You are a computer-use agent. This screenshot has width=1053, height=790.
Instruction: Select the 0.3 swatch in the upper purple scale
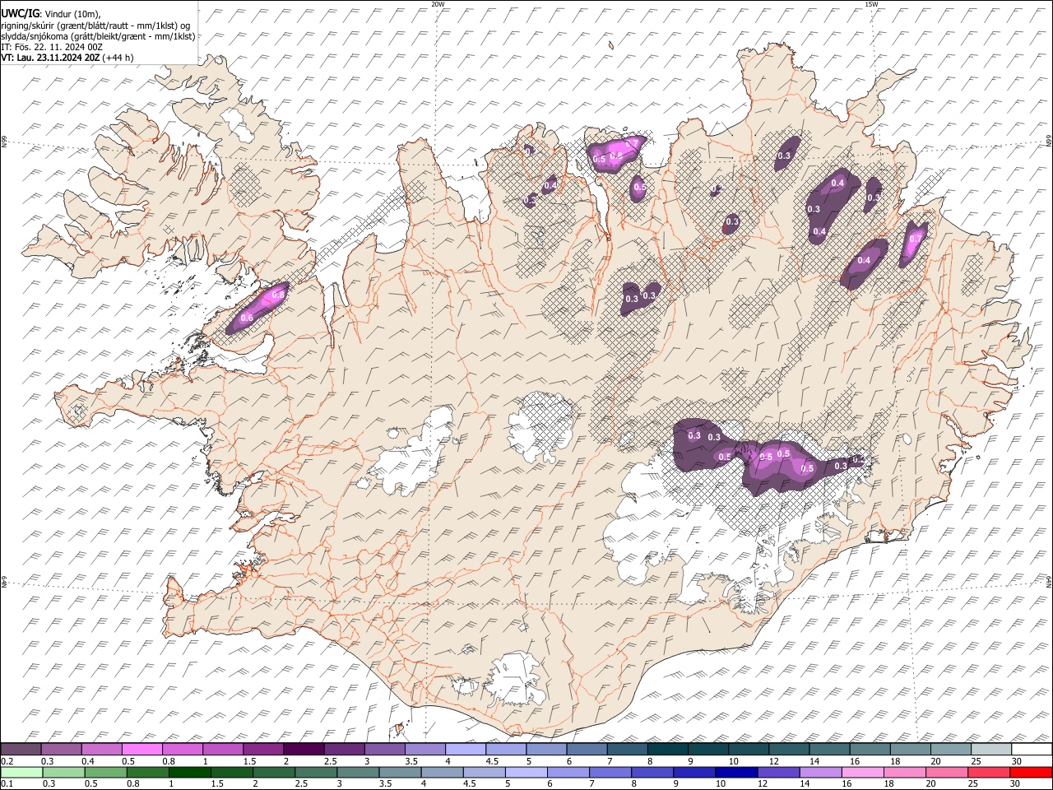pos(62,749)
